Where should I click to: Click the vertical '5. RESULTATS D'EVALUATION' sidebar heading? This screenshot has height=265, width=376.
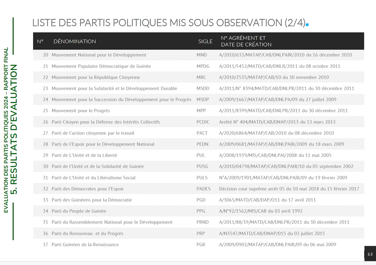click(x=14, y=130)
